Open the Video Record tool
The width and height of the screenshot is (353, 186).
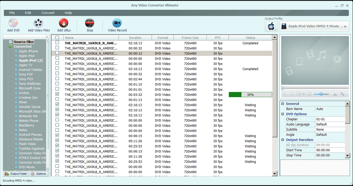[117, 25]
